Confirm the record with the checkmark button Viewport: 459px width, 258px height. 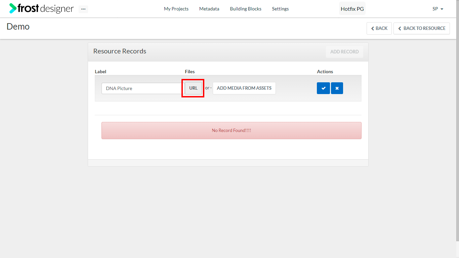tap(323, 88)
